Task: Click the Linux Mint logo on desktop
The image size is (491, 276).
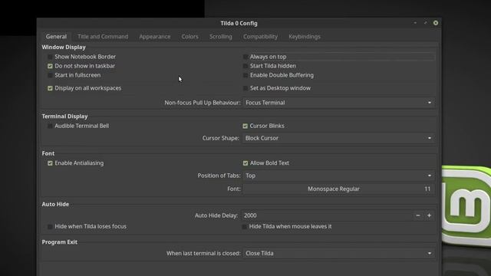Action: [x=466, y=205]
